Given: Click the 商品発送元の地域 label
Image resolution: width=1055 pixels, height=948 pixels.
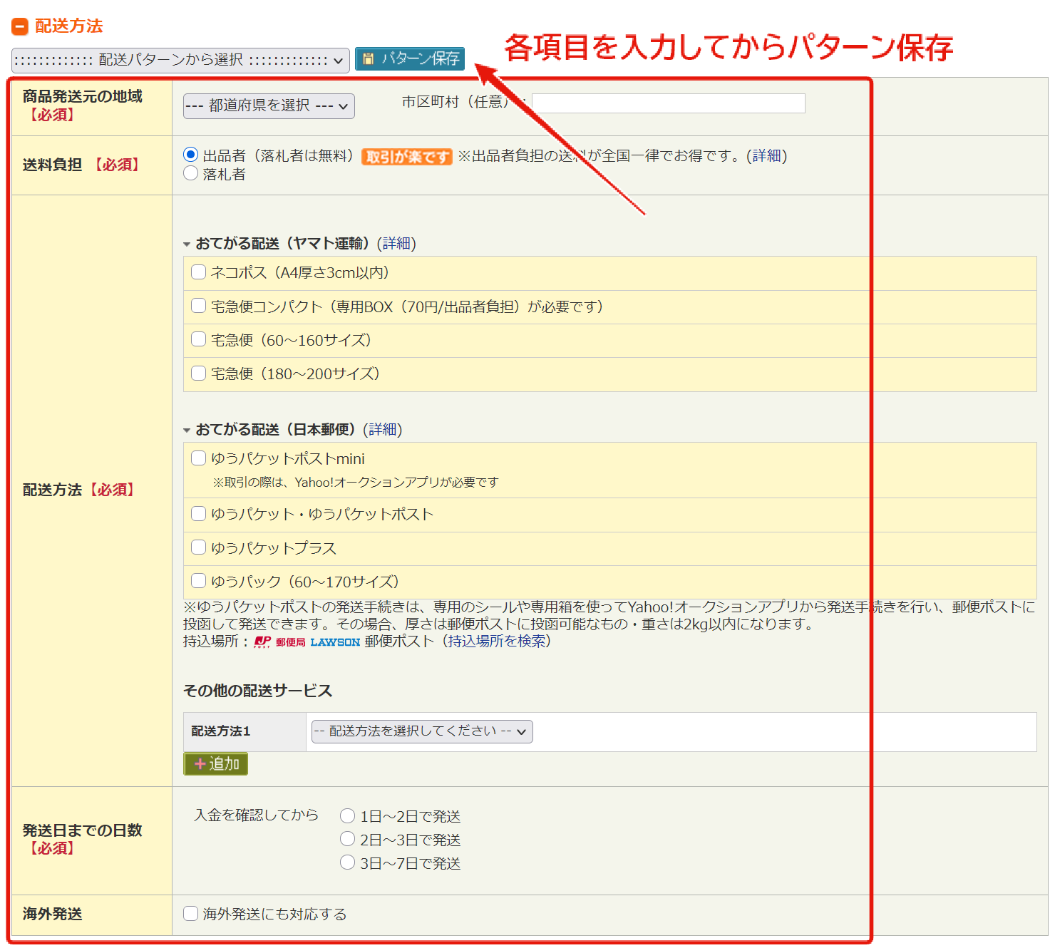Looking at the screenshot, I should 83,96.
